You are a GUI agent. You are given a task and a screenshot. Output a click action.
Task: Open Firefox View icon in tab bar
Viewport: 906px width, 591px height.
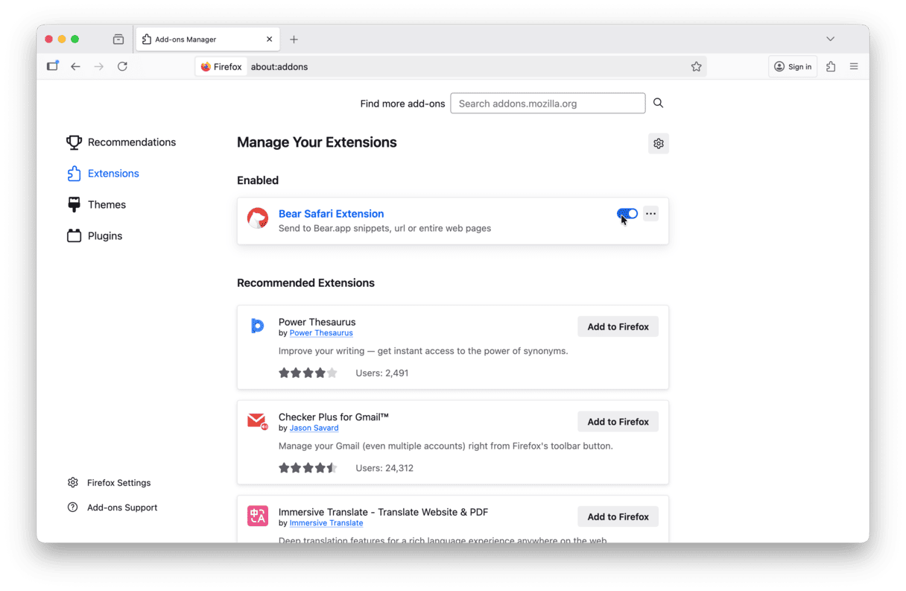point(118,39)
